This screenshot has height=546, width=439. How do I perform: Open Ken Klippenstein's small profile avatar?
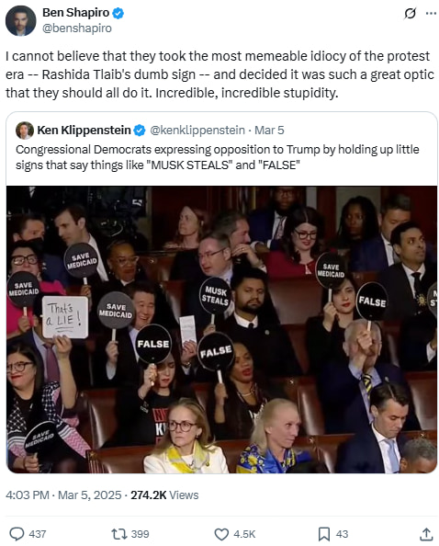coord(25,131)
